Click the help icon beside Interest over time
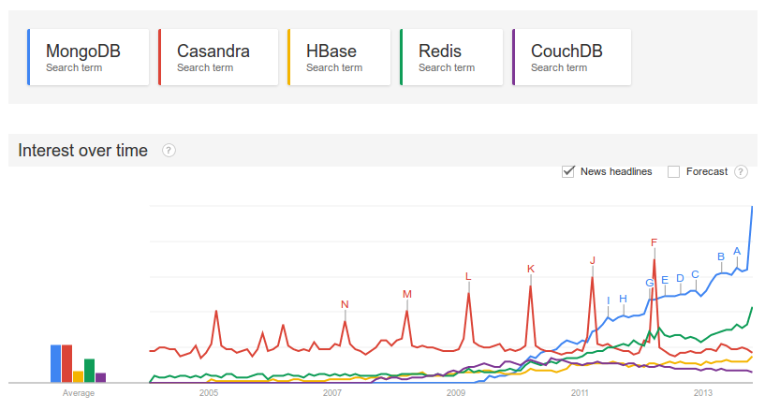 pos(169,151)
